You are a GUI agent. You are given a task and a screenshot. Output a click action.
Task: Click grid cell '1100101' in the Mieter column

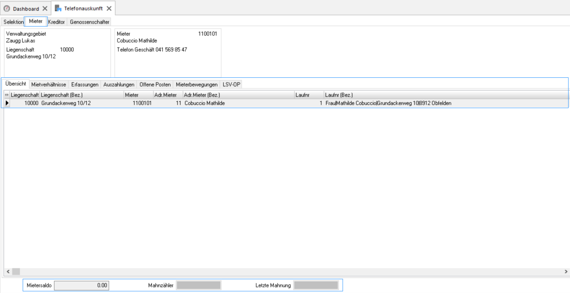tap(138, 103)
